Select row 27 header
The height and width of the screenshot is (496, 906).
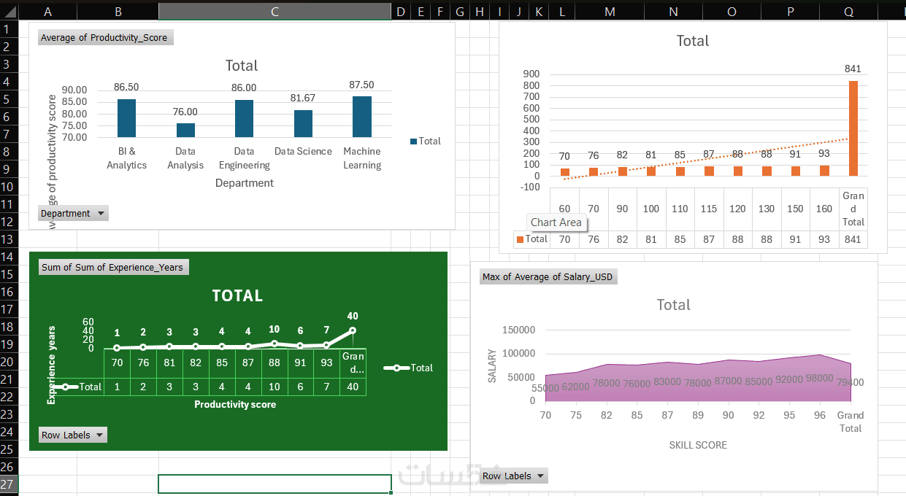pos(7,484)
